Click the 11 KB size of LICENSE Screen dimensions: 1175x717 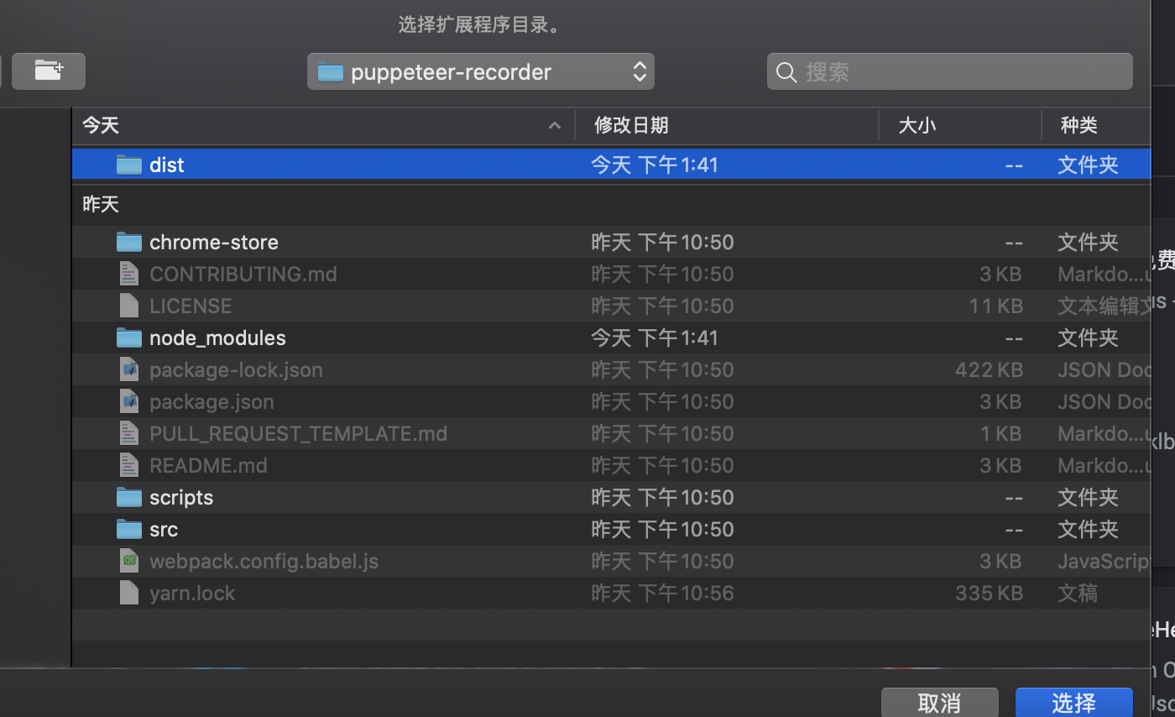click(x=995, y=306)
